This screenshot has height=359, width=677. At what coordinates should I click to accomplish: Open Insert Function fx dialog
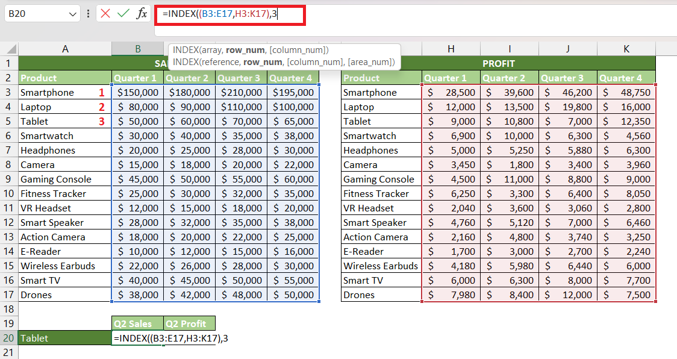tap(142, 13)
